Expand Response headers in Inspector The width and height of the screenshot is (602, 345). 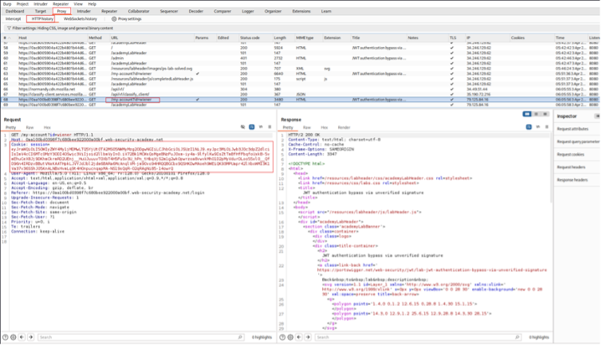point(572,179)
